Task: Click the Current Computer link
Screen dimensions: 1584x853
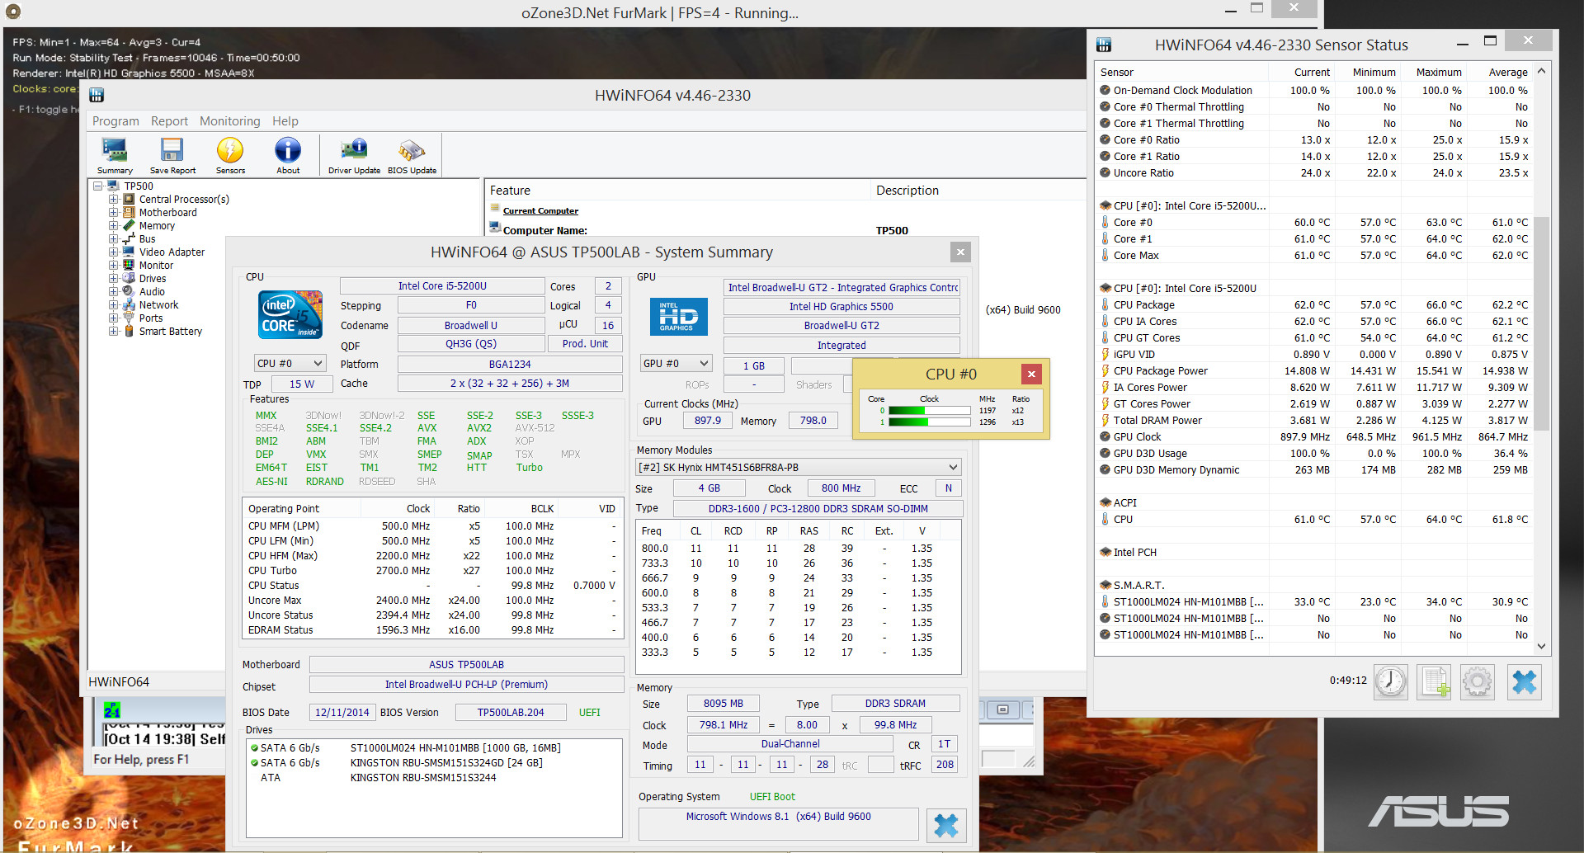Action: point(540,210)
